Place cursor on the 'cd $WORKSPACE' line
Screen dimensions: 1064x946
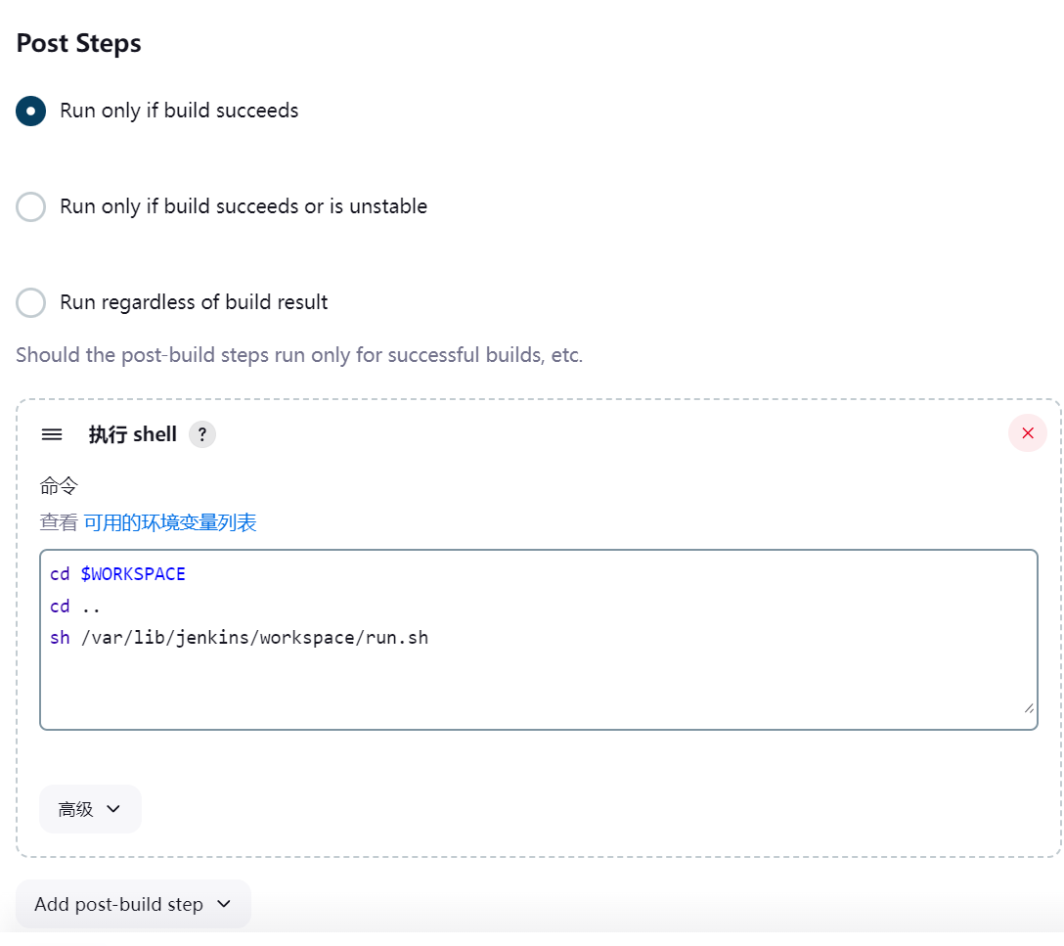(117, 574)
